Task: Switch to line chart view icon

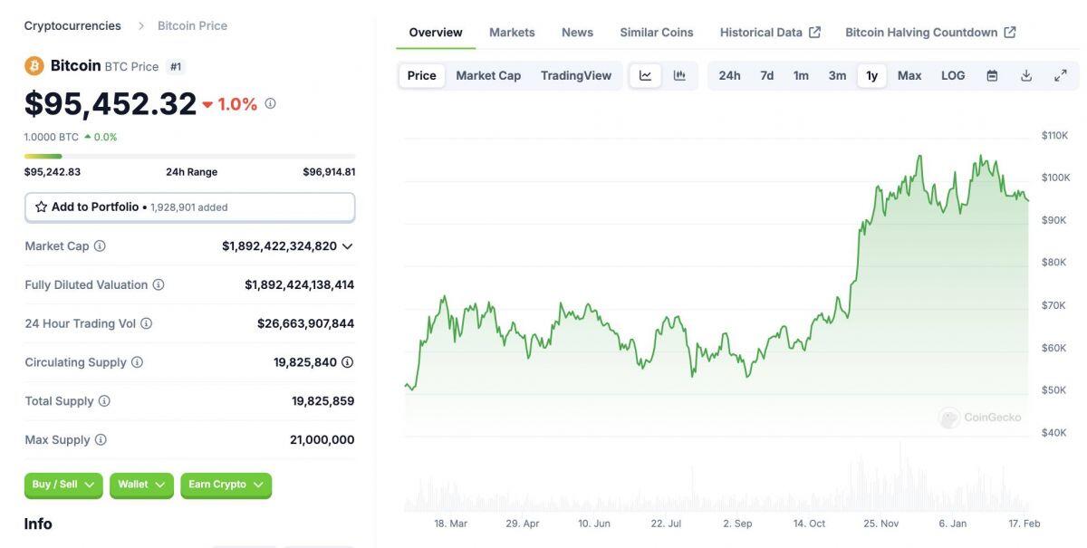Action: [x=645, y=75]
